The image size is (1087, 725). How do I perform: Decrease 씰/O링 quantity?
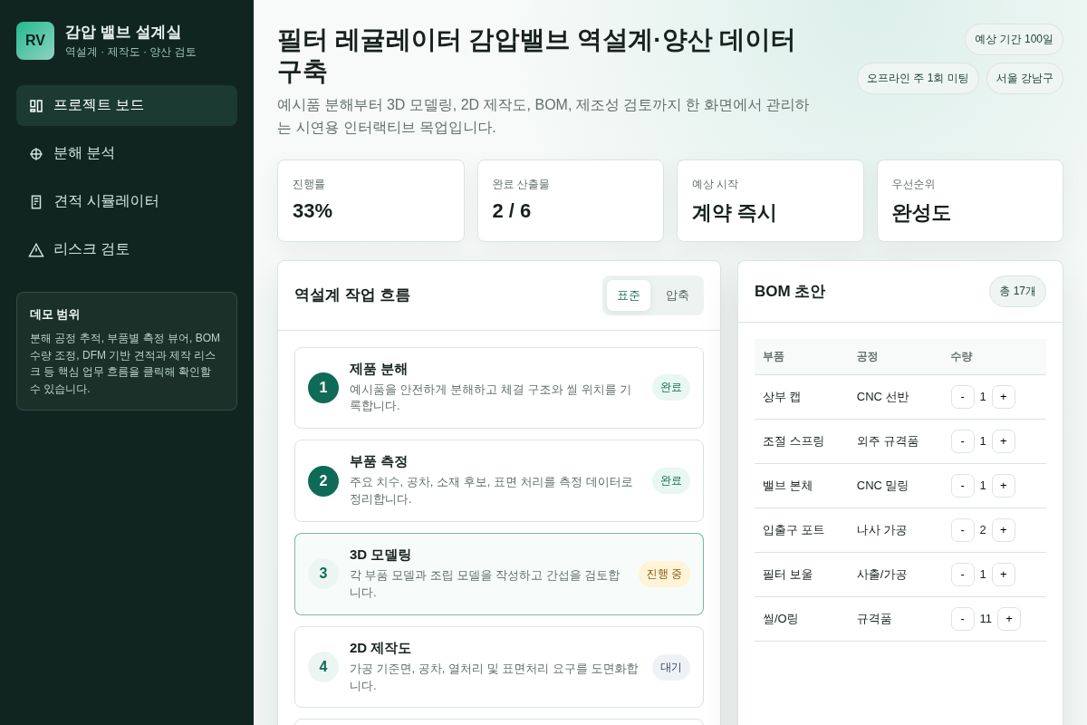963,619
